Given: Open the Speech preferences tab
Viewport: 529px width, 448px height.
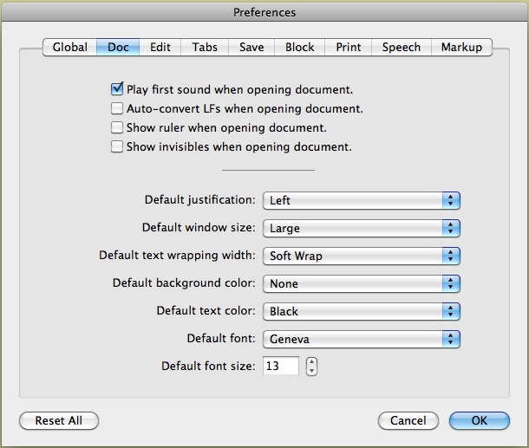Looking at the screenshot, I should coord(401,48).
